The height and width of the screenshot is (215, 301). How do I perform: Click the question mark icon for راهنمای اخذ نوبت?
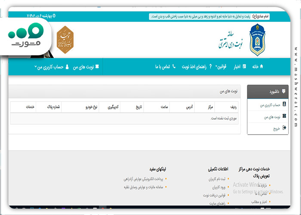210,67
